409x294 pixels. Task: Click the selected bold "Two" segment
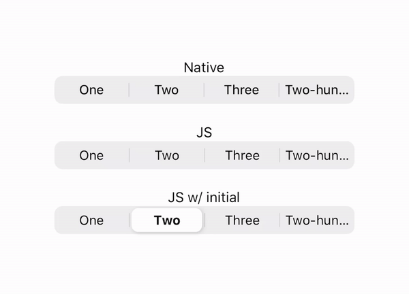167,220
